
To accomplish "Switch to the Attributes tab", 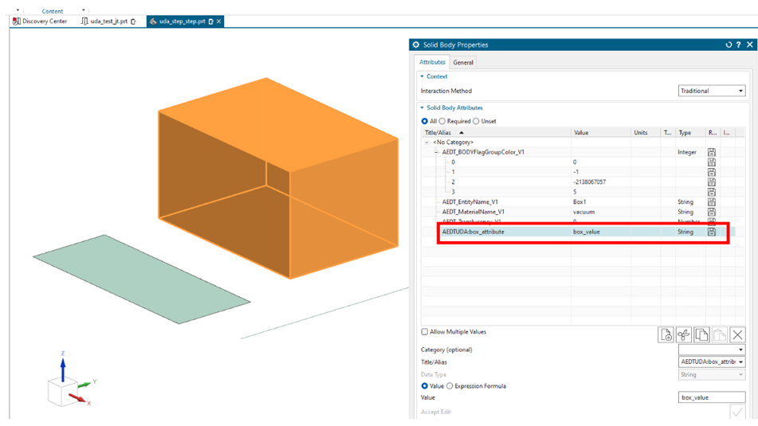I will (x=432, y=62).
